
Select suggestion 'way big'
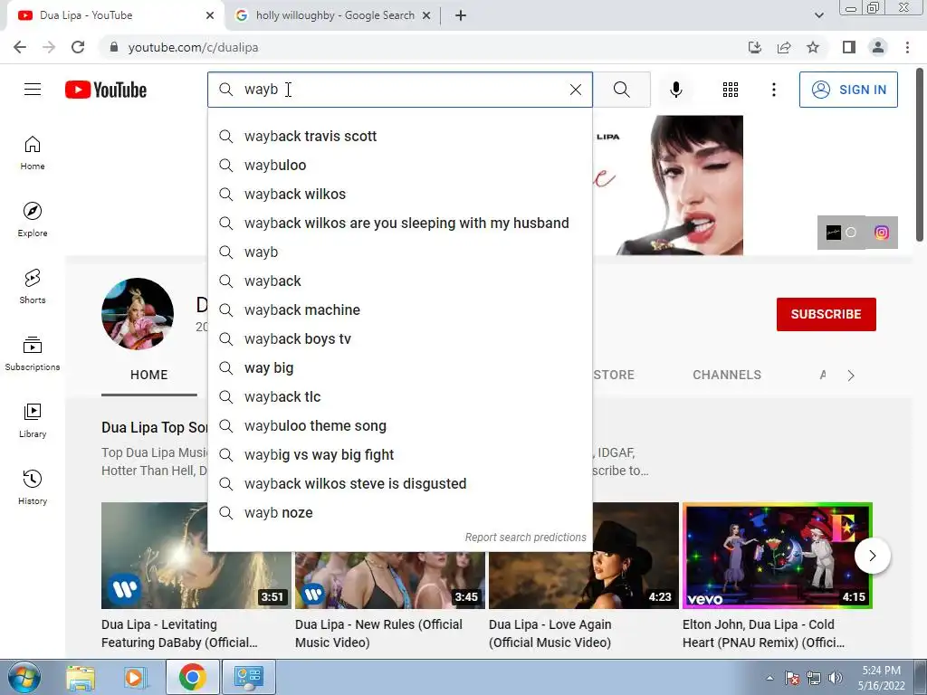[x=399, y=367]
